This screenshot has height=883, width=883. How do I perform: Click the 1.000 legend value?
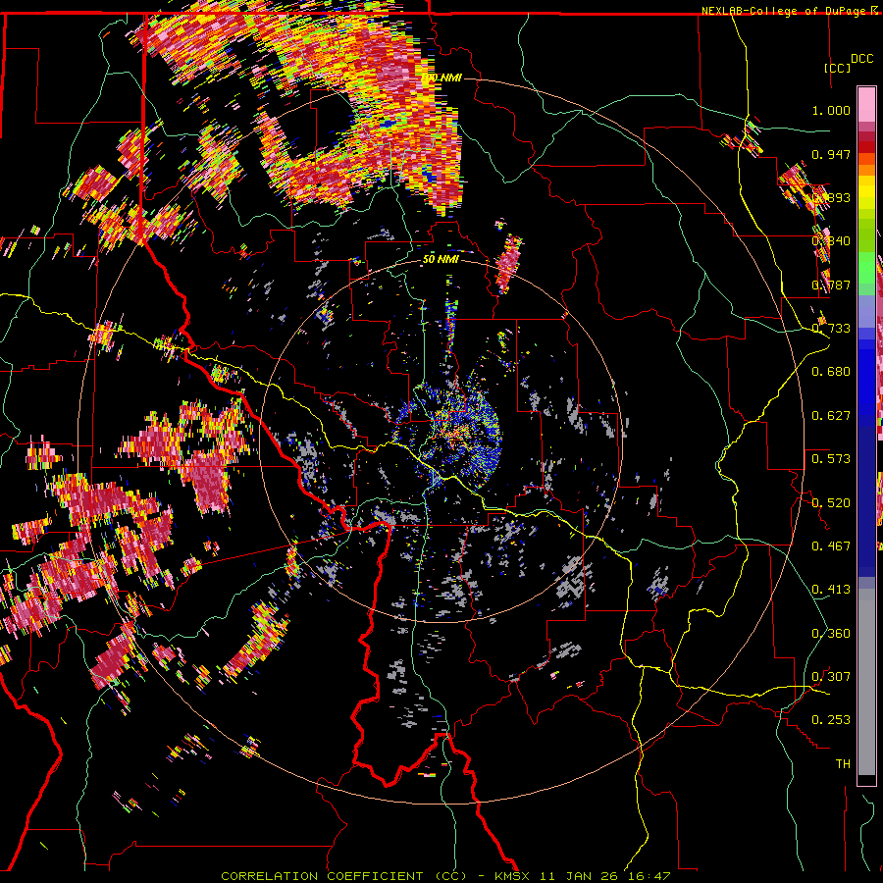coord(831,110)
